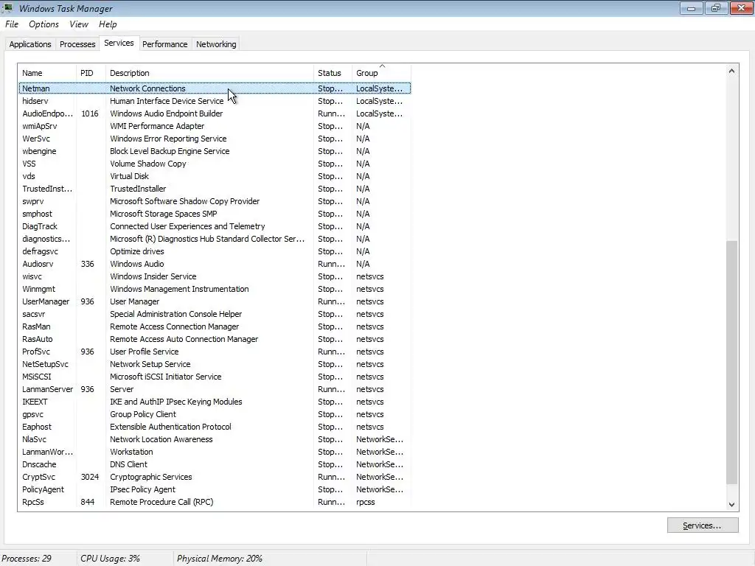Select the RpcSs service row
The height and width of the screenshot is (566, 755).
215,501
